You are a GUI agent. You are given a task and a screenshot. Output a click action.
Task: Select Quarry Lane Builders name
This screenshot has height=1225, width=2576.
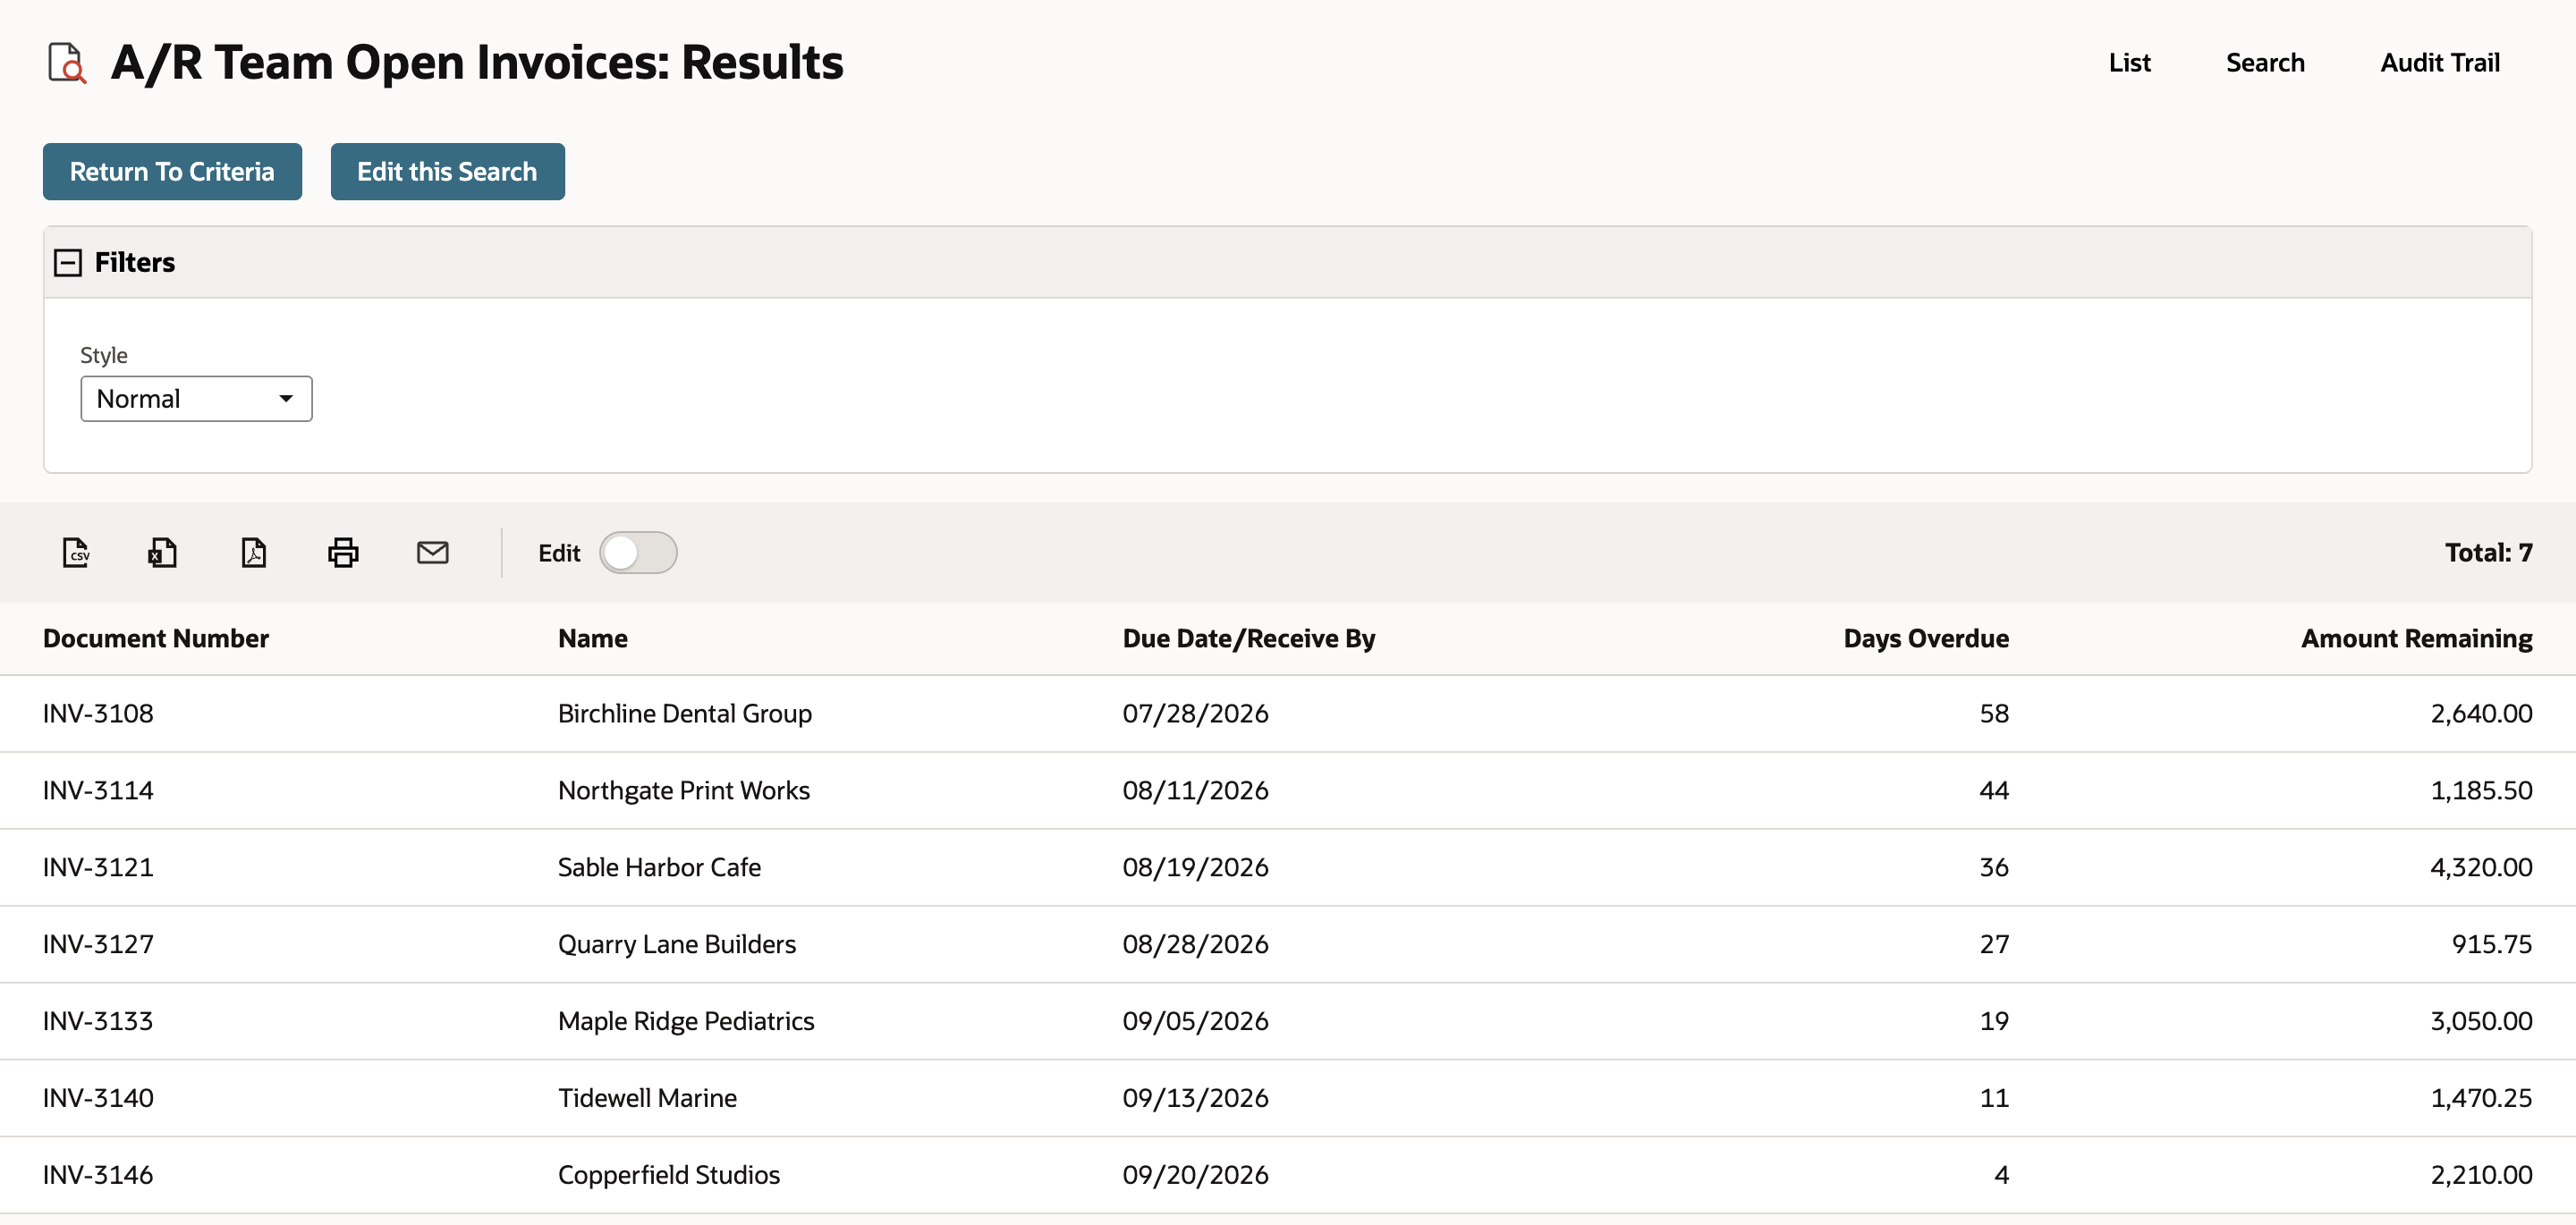click(677, 944)
